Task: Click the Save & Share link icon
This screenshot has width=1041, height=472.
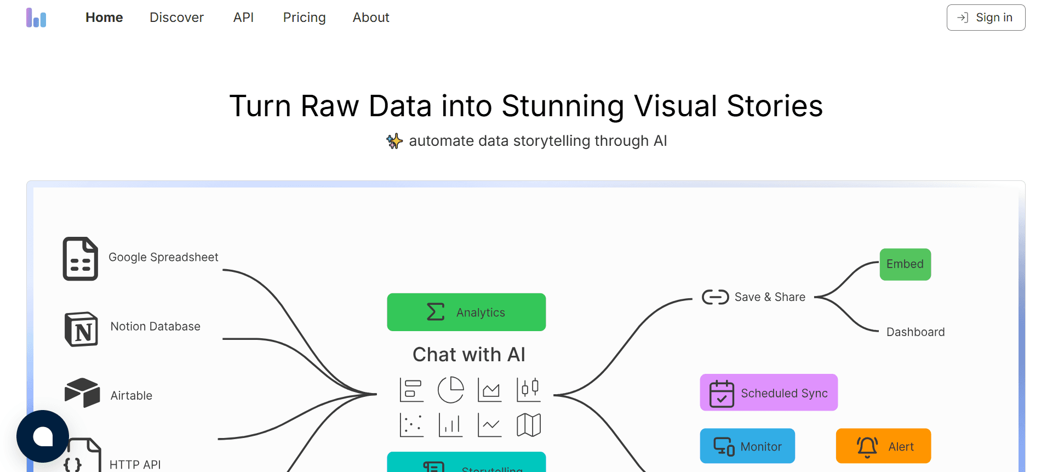Action: point(714,297)
